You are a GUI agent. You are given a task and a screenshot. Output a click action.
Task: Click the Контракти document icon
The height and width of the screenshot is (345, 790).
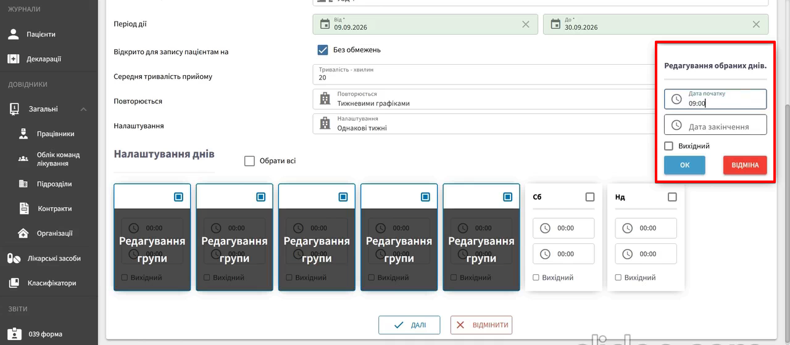[x=23, y=208]
